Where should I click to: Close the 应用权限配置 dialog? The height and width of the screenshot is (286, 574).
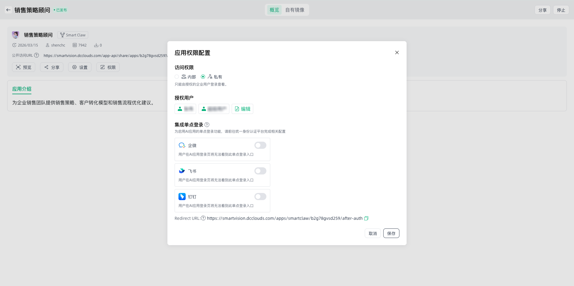coord(397,52)
